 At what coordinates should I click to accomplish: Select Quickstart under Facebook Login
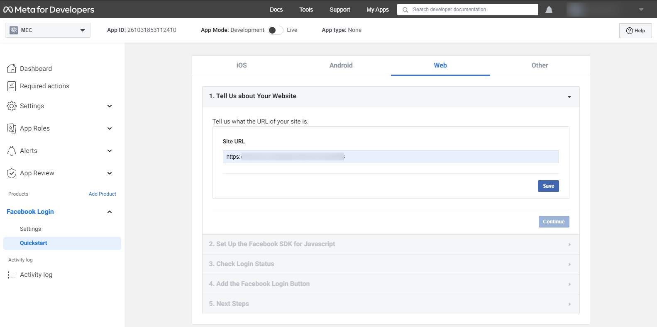[62, 243]
